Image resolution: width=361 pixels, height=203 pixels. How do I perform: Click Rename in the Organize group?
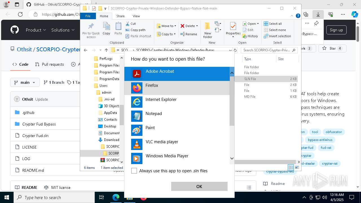189,34
